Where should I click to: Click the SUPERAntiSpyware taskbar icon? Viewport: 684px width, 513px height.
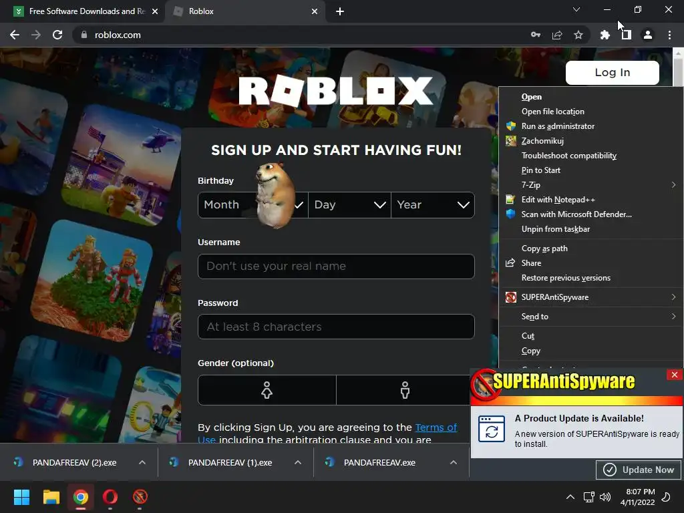point(140,497)
